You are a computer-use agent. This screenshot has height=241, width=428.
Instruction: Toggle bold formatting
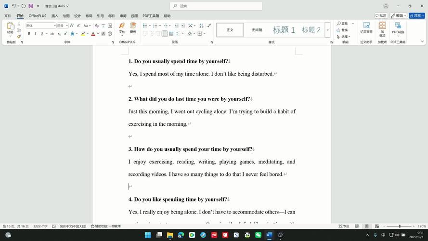pyautogui.click(x=29, y=34)
